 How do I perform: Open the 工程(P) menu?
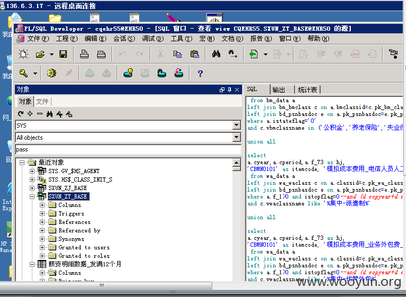pos(67,39)
